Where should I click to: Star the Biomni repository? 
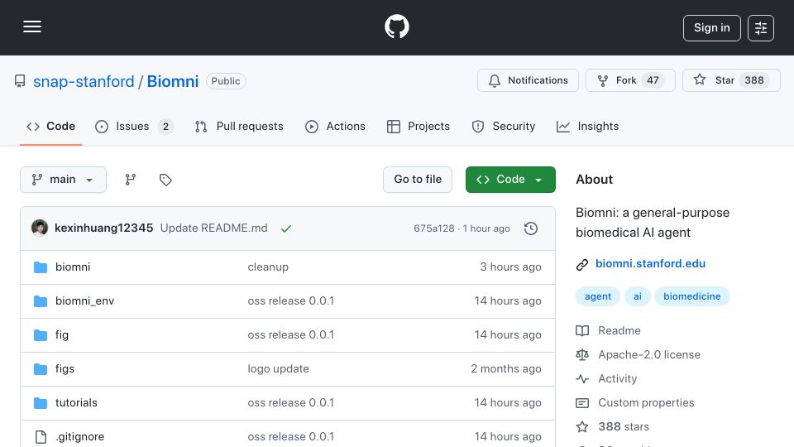point(731,80)
